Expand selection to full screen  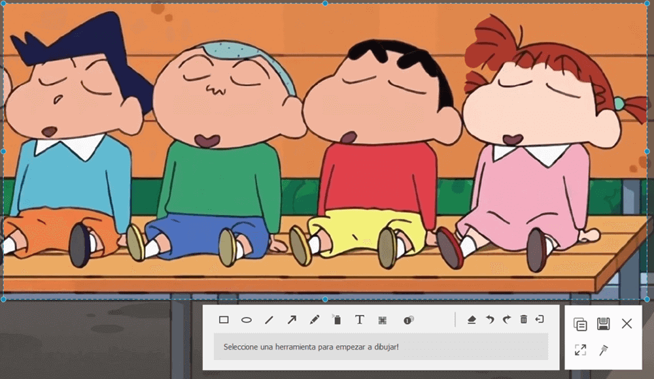[580, 350]
